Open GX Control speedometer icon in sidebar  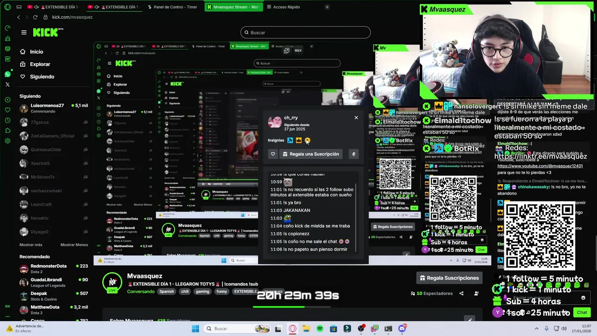pyautogui.click(x=7, y=28)
